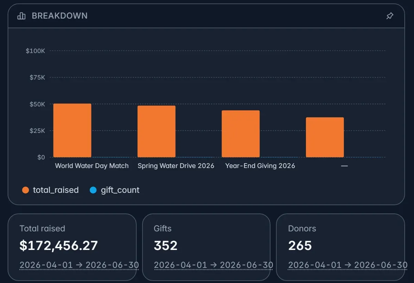The height and width of the screenshot is (283, 414).
Task: Select the World Water Day Match bar
Action: coord(72,130)
